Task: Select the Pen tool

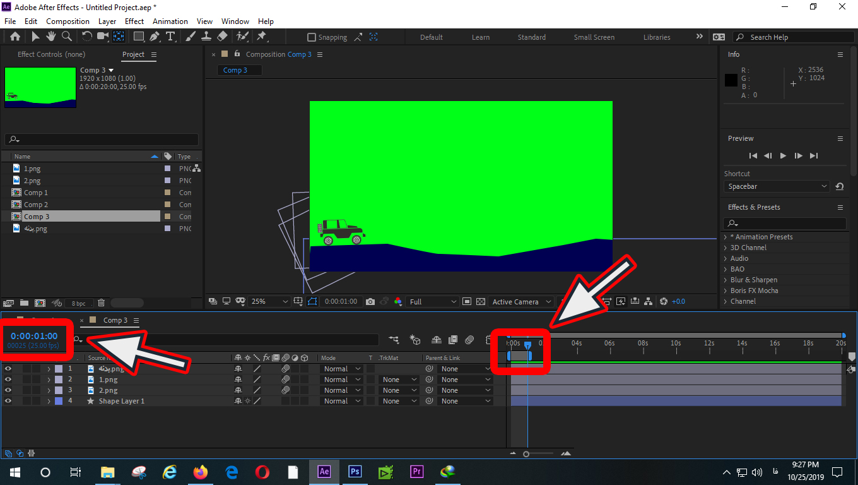Action: (x=155, y=37)
